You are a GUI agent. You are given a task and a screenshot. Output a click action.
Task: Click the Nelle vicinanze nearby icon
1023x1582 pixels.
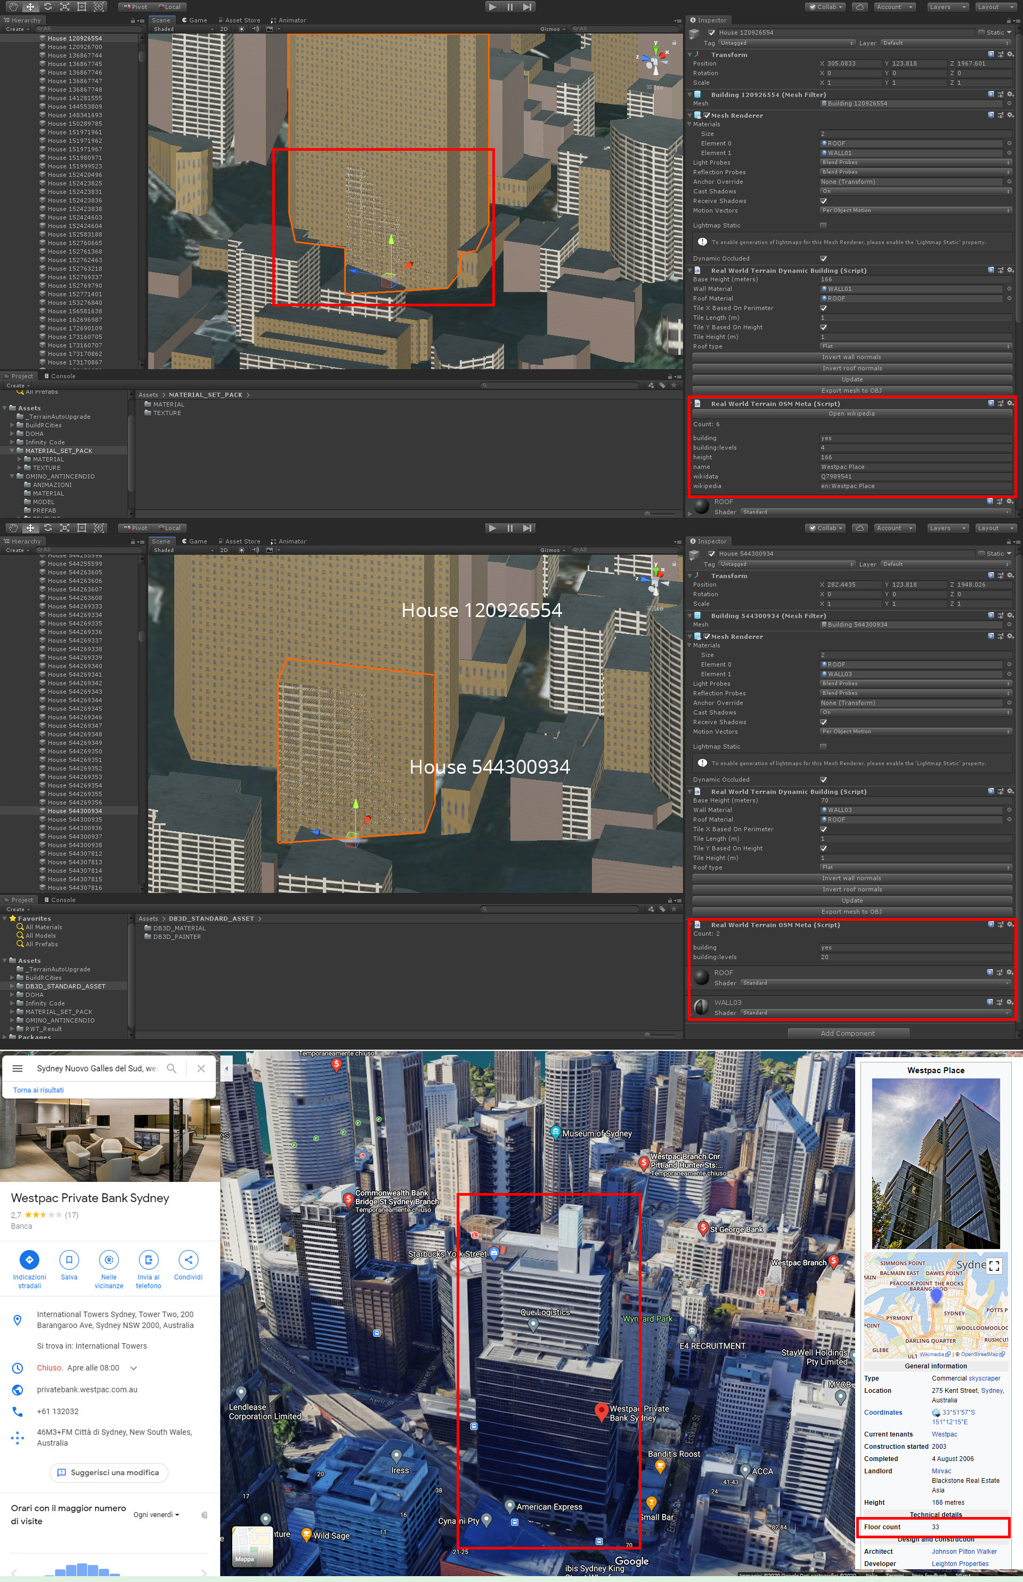109,1259
